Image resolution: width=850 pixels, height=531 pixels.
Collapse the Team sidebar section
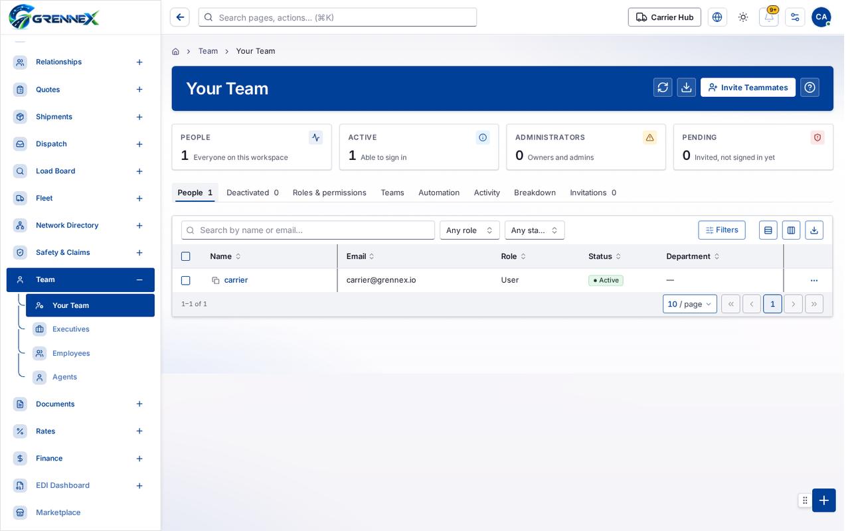(x=139, y=280)
